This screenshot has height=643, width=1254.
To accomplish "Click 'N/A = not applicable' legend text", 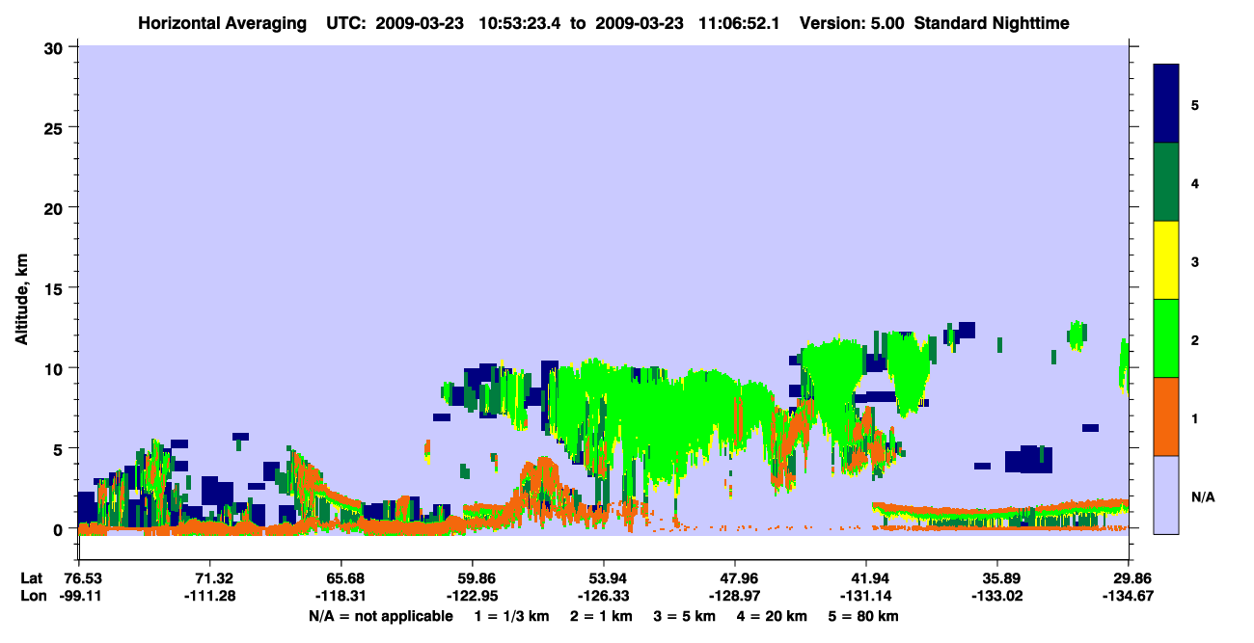I will 381,616.
